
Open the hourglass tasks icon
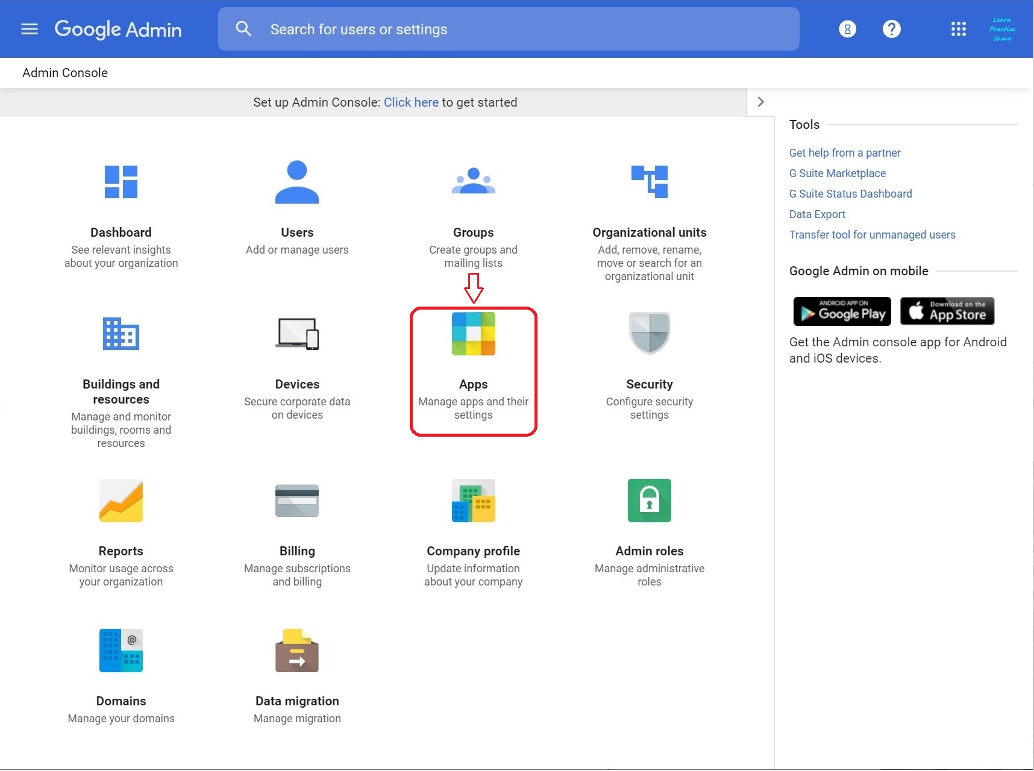pyautogui.click(x=847, y=29)
